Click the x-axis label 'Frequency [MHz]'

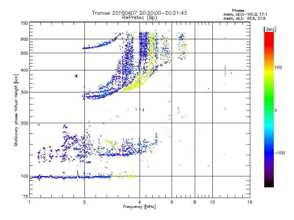coord(139,207)
